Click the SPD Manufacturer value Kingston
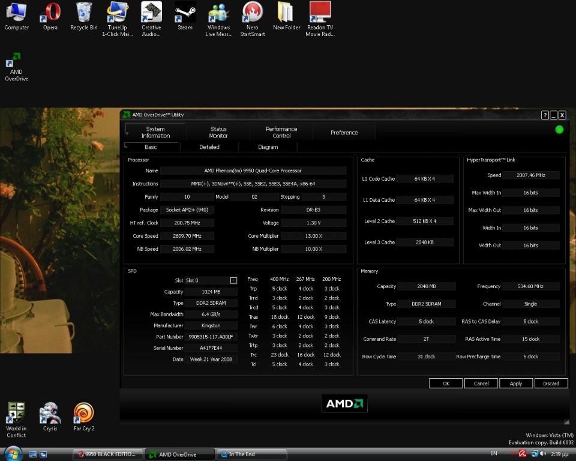The image size is (576, 461). 211,326
